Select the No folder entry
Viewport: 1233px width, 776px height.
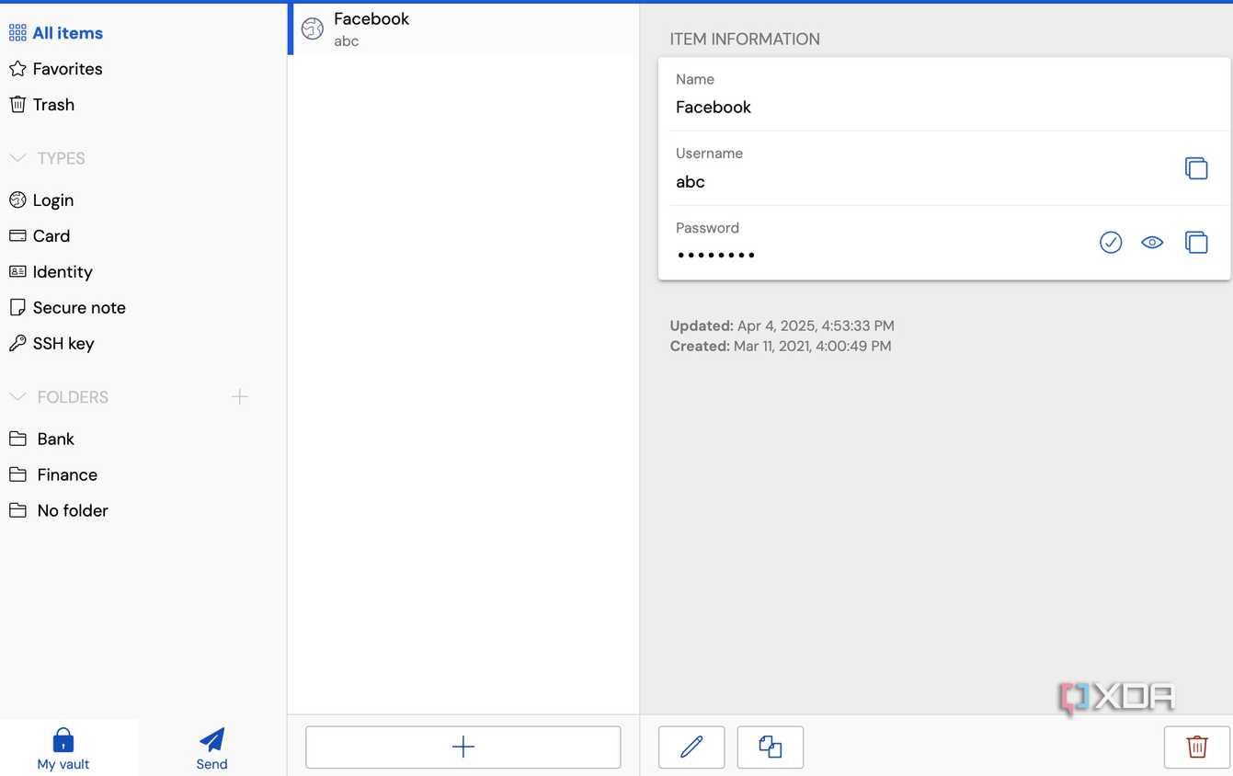(x=59, y=511)
